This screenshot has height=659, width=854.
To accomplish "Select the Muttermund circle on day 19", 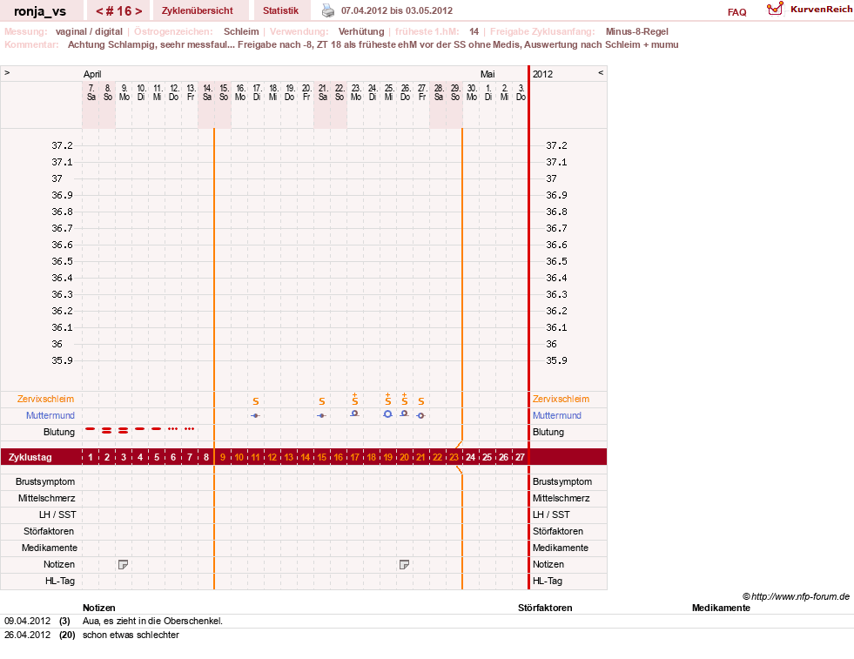I will pos(387,414).
